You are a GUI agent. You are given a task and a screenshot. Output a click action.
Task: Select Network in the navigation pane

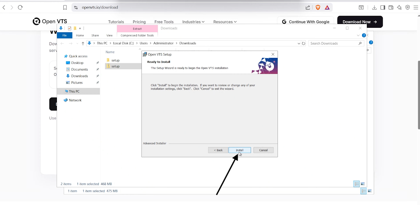click(75, 100)
